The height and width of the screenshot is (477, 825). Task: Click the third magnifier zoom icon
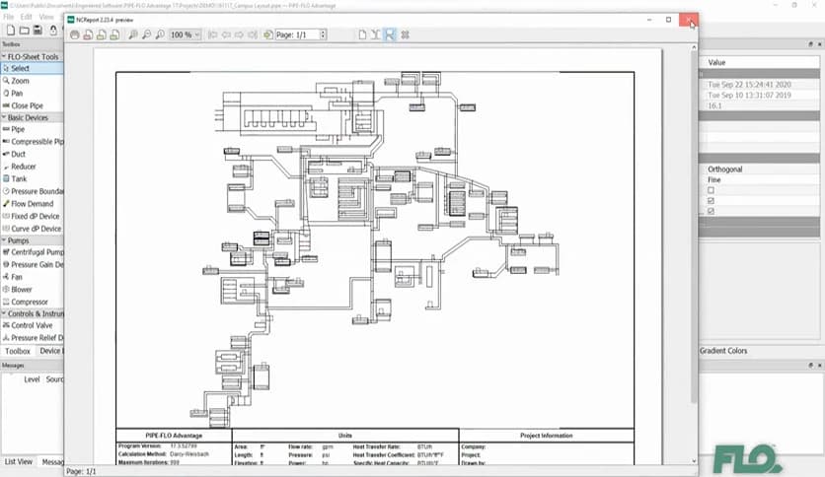[160, 34]
